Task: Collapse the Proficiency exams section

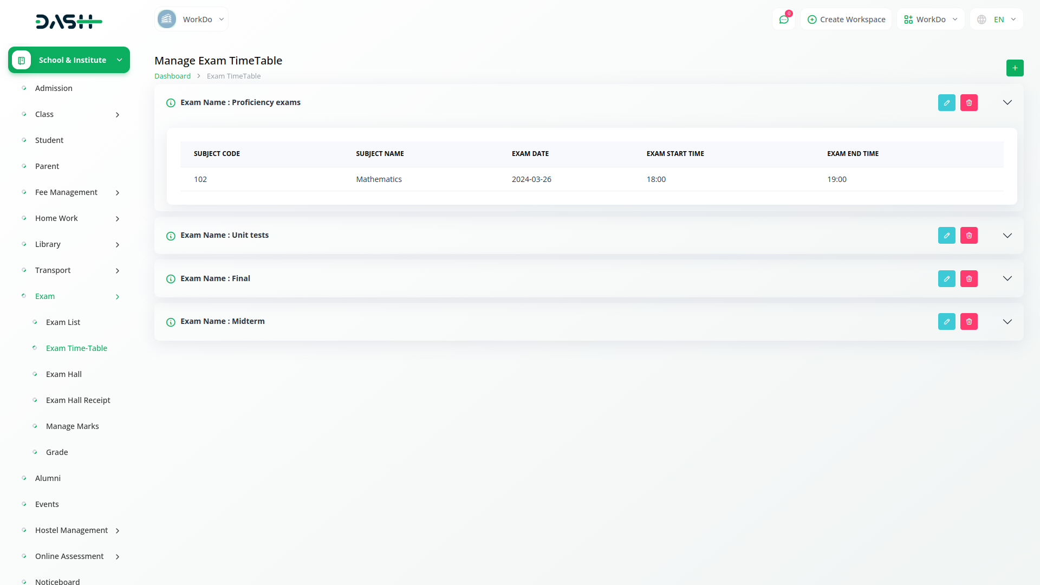Action: pos(1007,102)
